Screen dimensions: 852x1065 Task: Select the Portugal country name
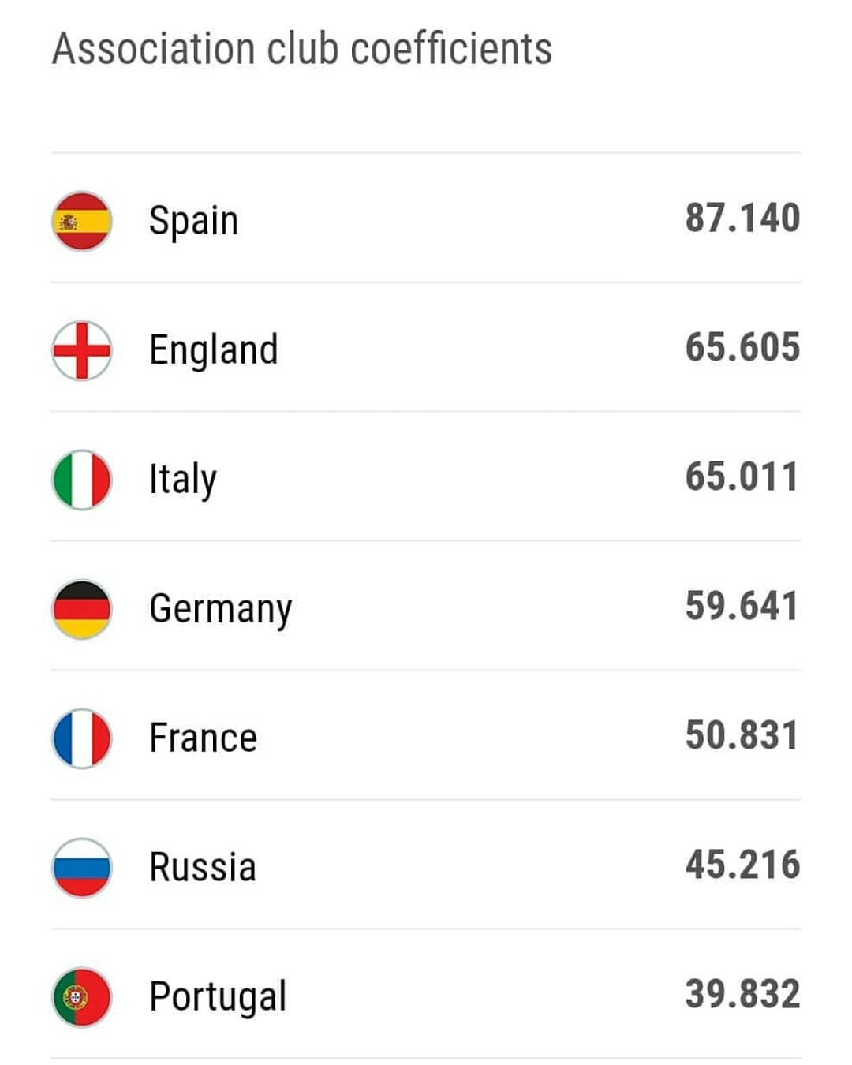218,998
